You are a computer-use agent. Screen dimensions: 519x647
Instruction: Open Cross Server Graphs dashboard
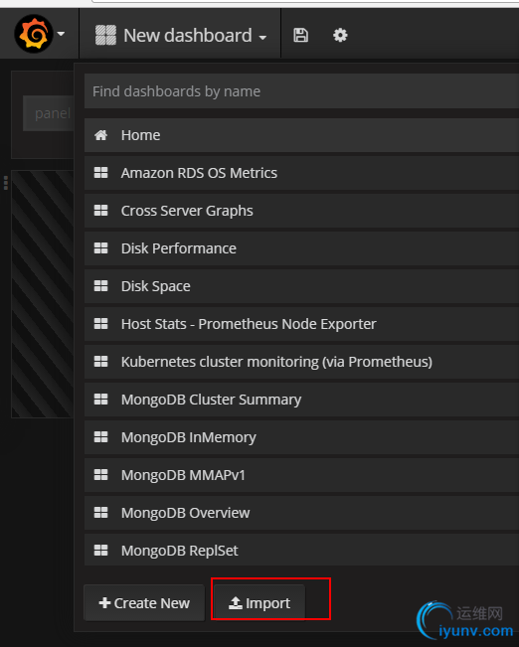(x=301, y=211)
